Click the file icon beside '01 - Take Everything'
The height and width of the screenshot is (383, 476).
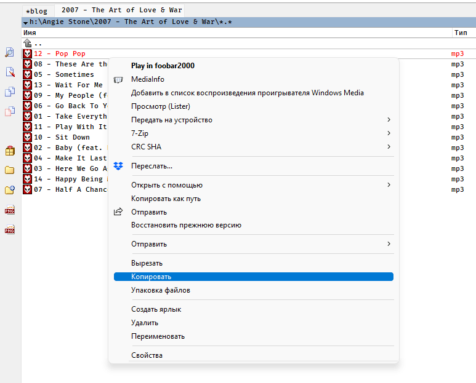[27, 116]
